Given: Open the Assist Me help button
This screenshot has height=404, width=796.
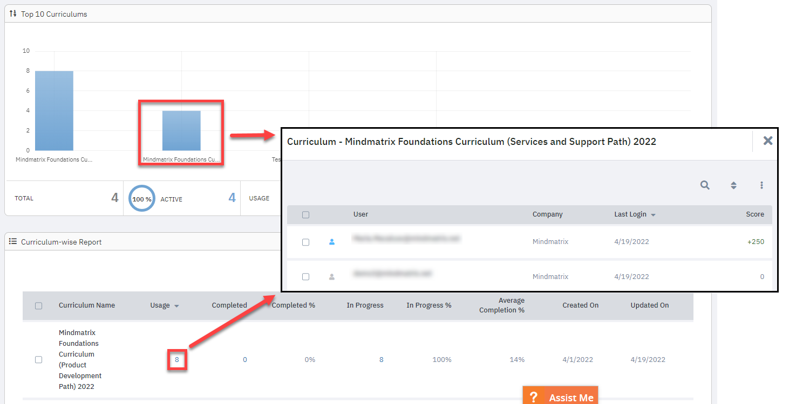Looking at the screenshot, I should coord(560,396).
